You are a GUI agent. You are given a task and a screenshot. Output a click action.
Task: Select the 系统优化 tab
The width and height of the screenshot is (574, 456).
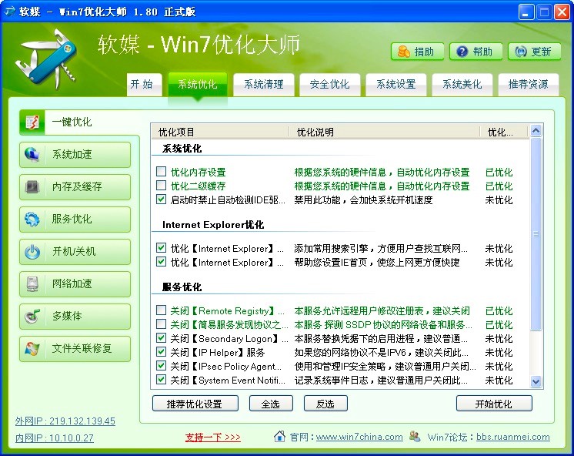pos(198,85)
